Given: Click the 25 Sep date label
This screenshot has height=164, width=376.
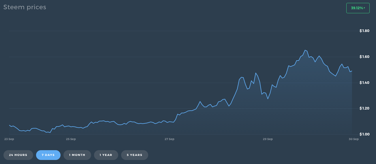Looking at the screenshot, I should pos(71,139).
